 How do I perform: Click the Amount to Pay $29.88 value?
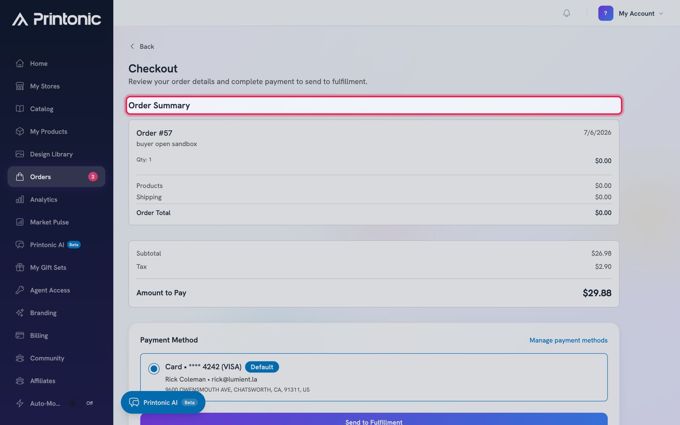pyautogui.click(x=597, y=293)
